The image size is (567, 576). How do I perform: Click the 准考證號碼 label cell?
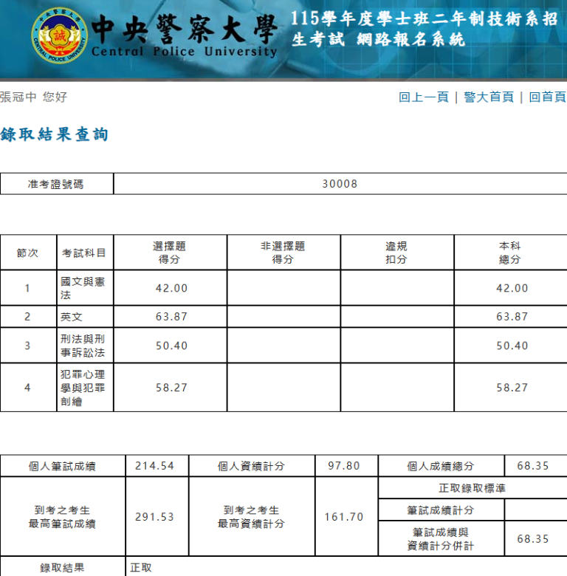pyautogui.click(x=57, y=184)
